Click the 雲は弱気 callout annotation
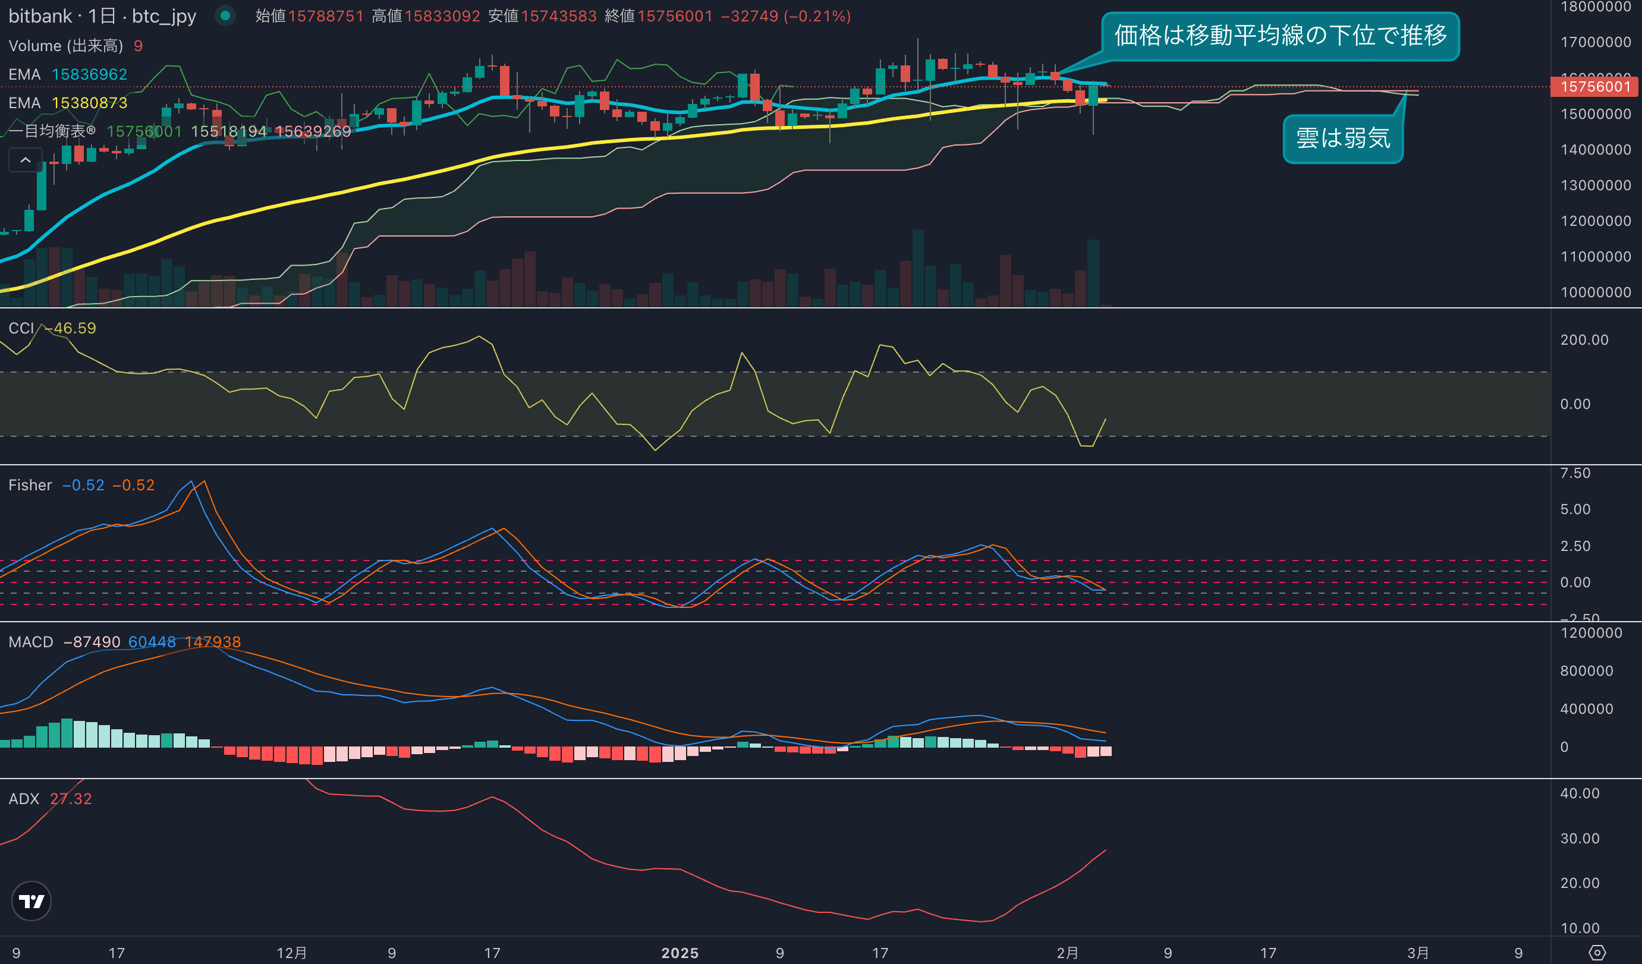Screen dimensions: 1642x964 (1342, 138)
